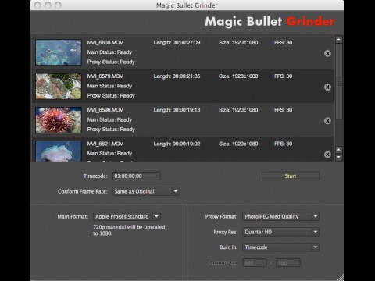The width and height of the screenshot is (375, 281).
Task: Click the file name MVI_6579.MOV
Action: tap(105, 76)
